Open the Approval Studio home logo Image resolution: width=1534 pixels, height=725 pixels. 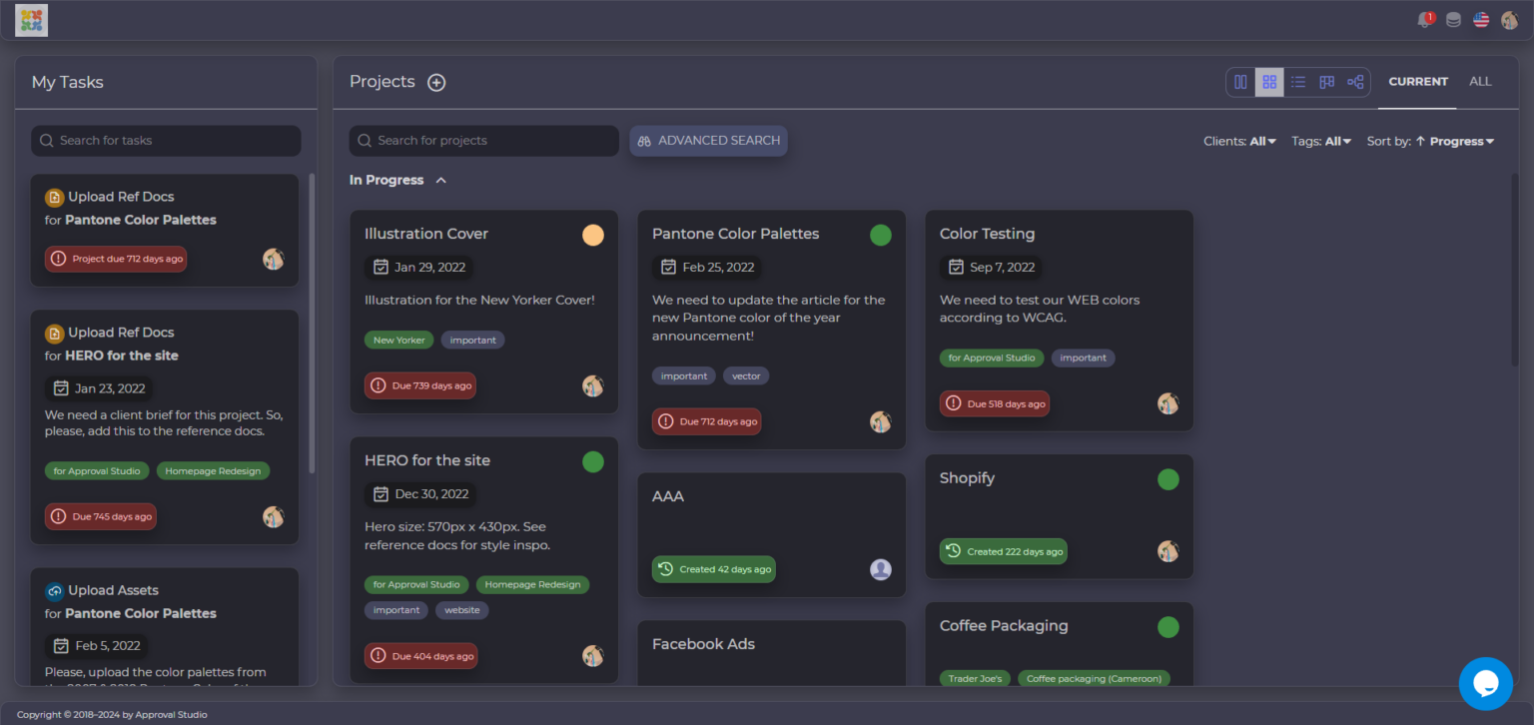[30, 20]
